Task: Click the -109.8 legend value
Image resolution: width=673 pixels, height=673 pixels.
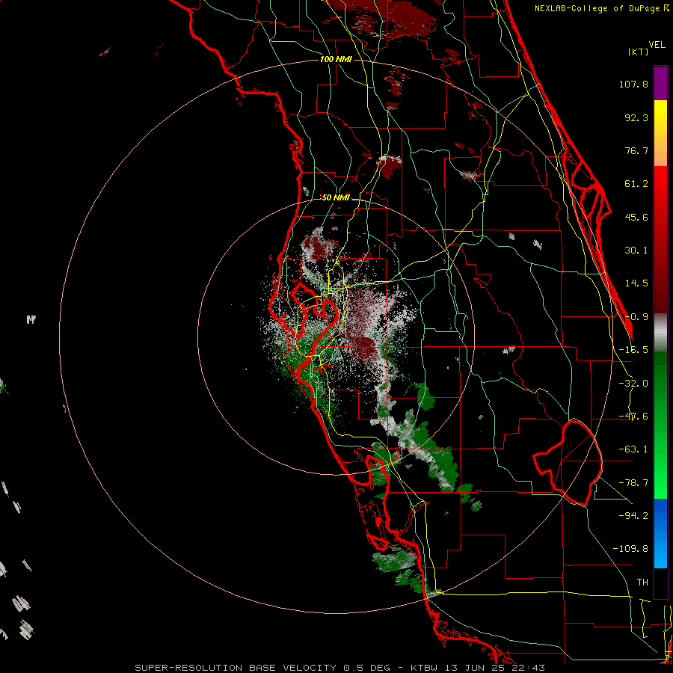Action: point(630,549)
